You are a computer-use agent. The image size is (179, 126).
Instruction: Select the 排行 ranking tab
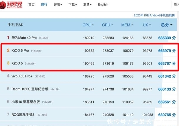coord(44,4)
